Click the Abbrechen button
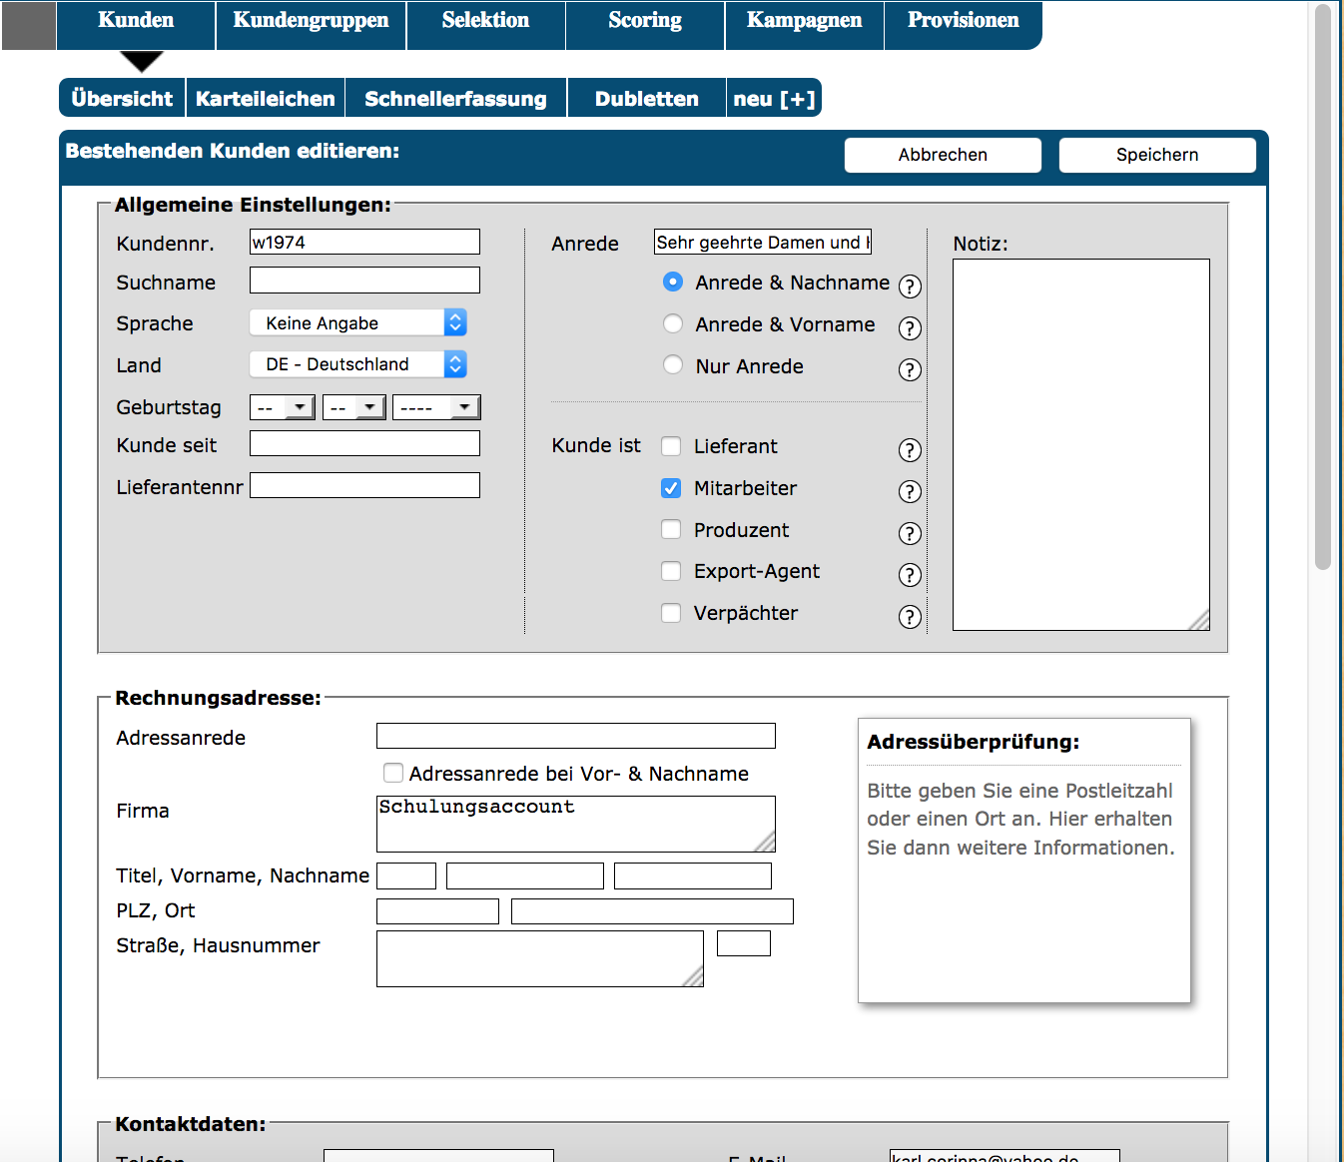Image resolution: width=1344 pixels, height=1162 pixels. tap(942, 155)
